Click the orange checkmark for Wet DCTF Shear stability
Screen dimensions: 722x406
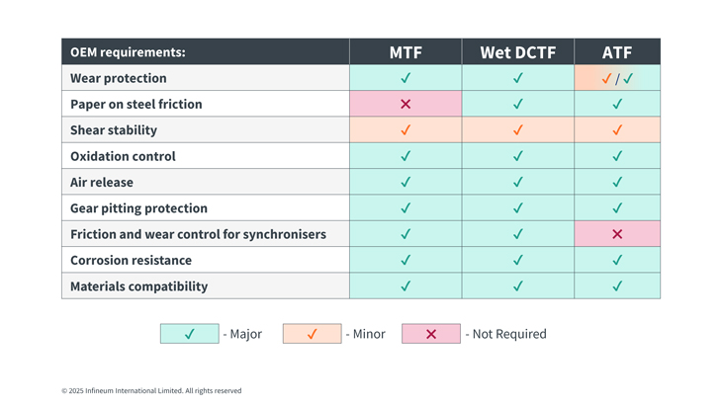517,130
